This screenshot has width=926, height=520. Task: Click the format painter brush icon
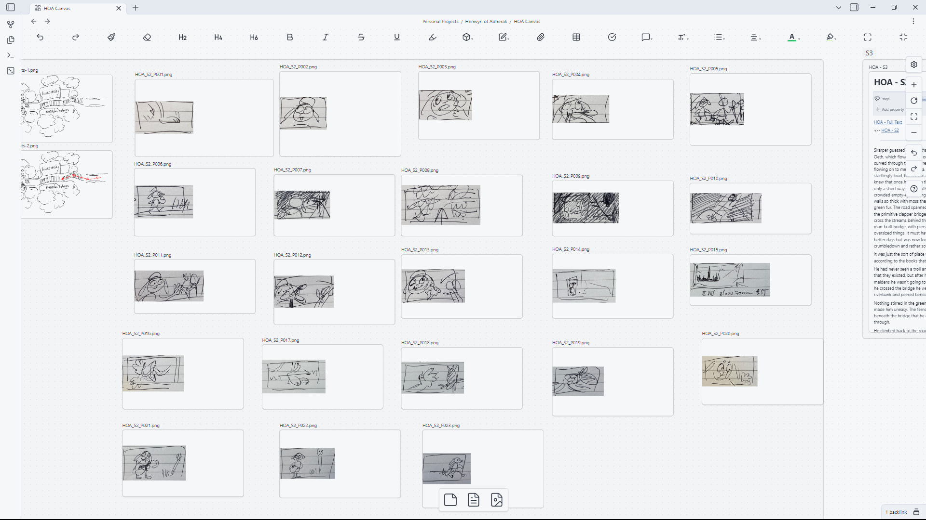pos(111,37)
